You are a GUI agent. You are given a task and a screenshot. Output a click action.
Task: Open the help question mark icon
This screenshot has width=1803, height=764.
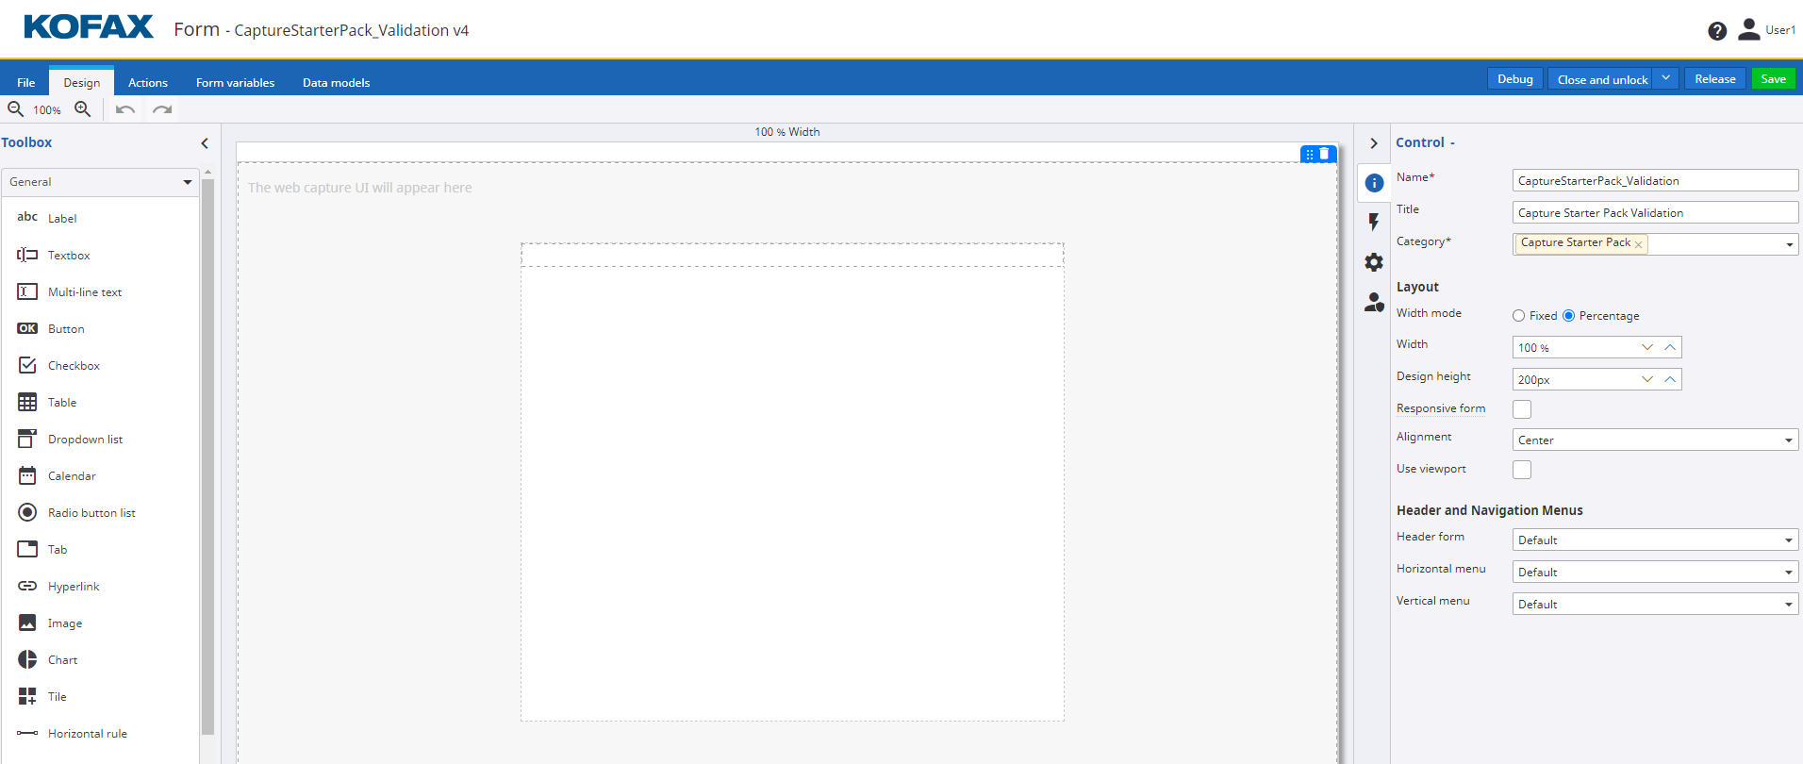pos(1717,31)
